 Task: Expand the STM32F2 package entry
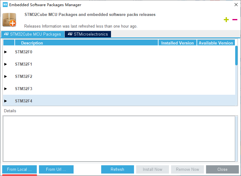pos(6,77)
